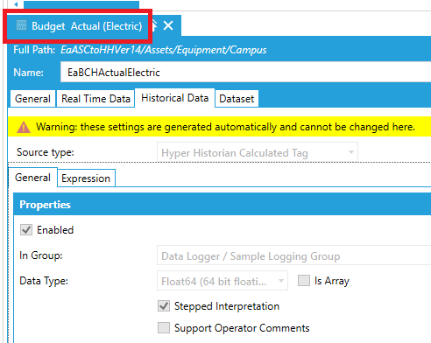Close the Budget Actual (Electric) tab
This screenshot has height=343, width=431.
pos(168,25)
